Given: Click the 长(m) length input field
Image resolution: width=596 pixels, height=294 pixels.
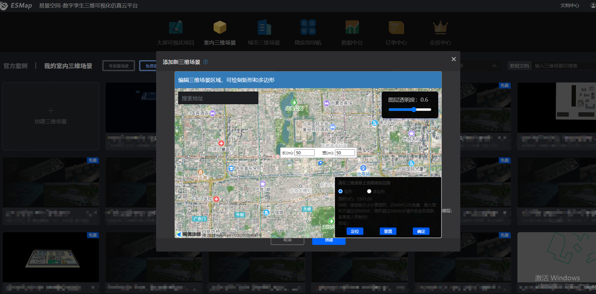Looking at the screenshot, I should click(305, 153).
